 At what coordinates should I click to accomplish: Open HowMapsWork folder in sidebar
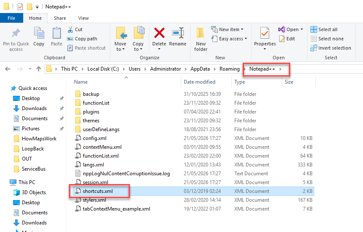point(39,139)
